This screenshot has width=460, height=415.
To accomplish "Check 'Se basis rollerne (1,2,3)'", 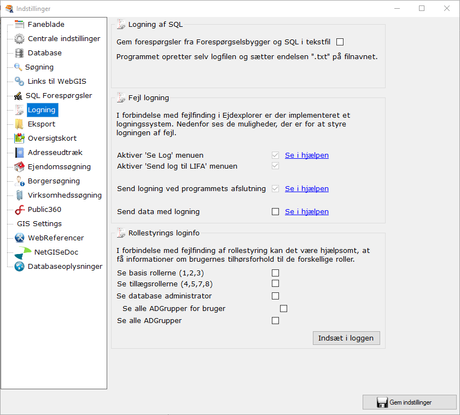I will (x=275, y=273).
